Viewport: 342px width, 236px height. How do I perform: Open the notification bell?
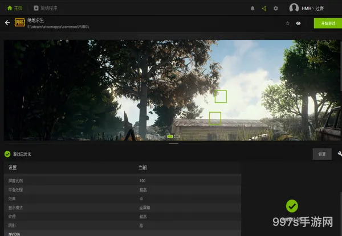[x=253, y=9]
